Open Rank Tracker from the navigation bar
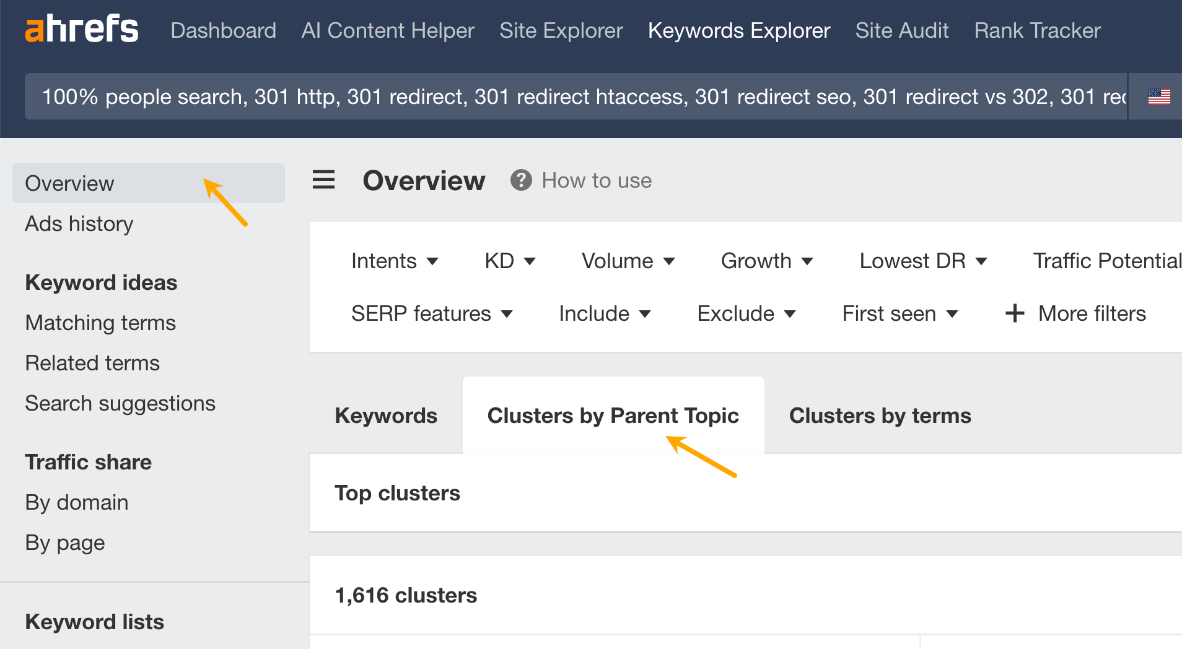The height and width of the screenshot is (649, 1182). click(1037, 30)
